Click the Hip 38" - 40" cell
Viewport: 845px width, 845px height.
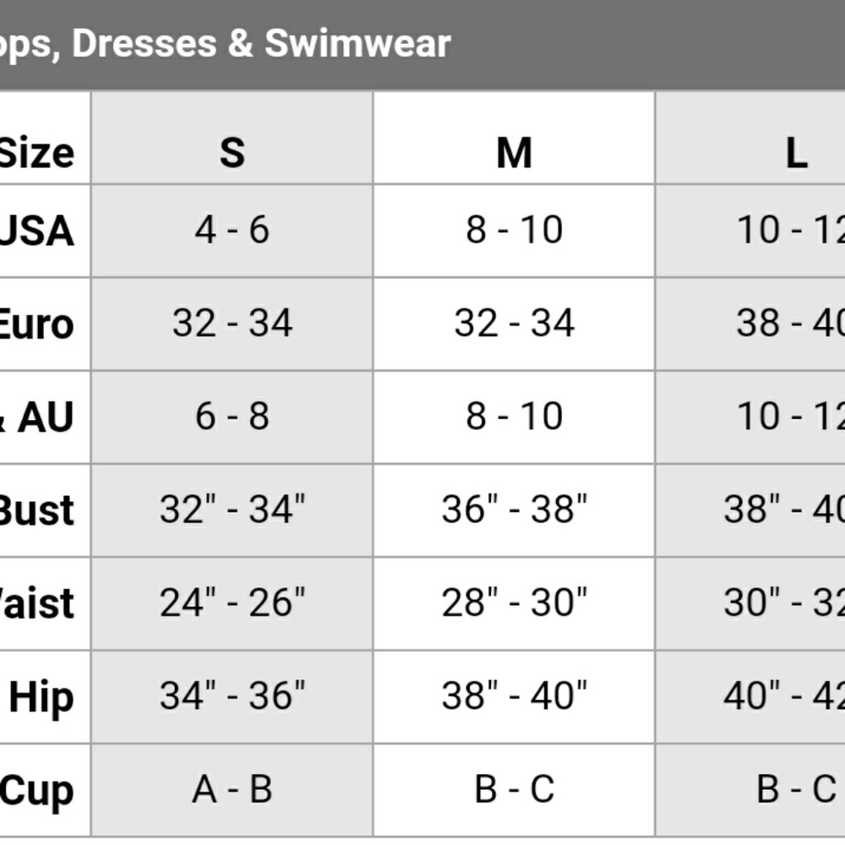(x=514, y=696)
